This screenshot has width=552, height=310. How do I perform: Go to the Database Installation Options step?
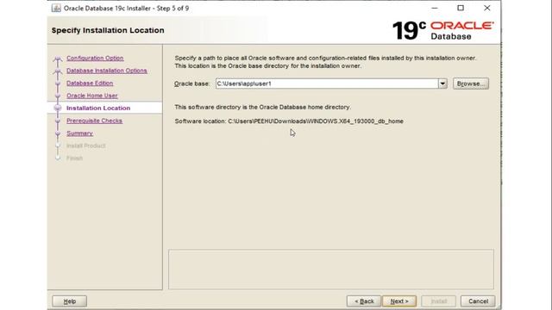tap(107, 71)
